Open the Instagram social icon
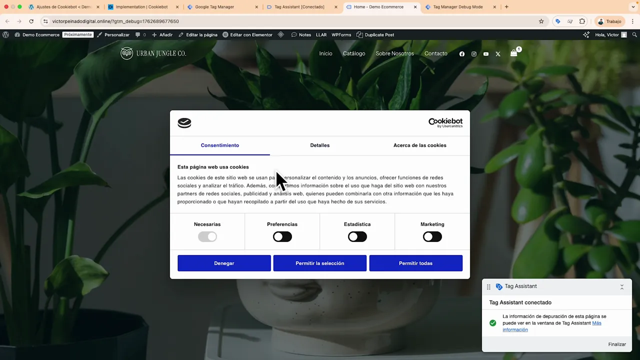 473,53
